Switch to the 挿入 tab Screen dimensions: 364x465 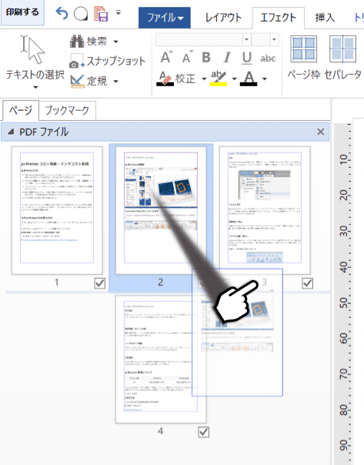[x=325, y=18]
